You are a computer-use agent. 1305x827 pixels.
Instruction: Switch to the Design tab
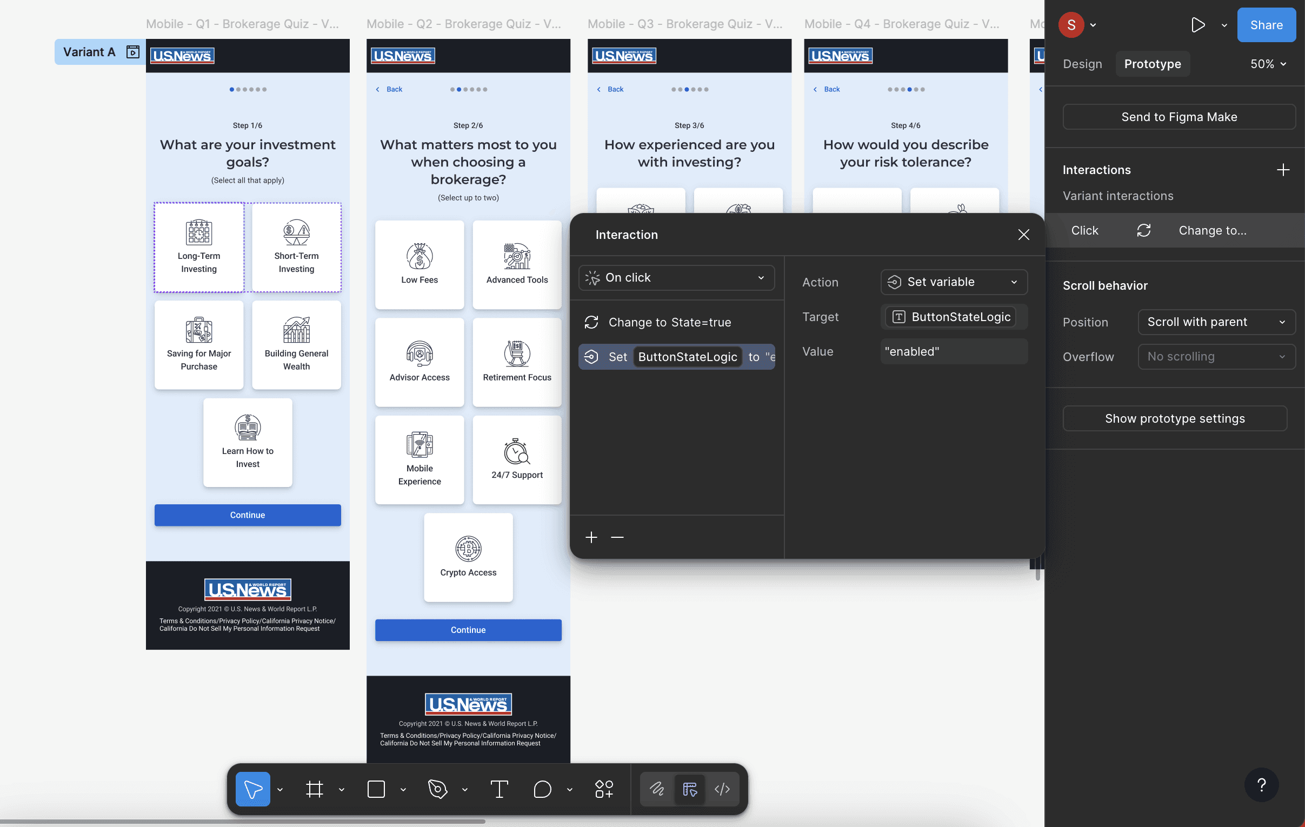(1082, 63)
